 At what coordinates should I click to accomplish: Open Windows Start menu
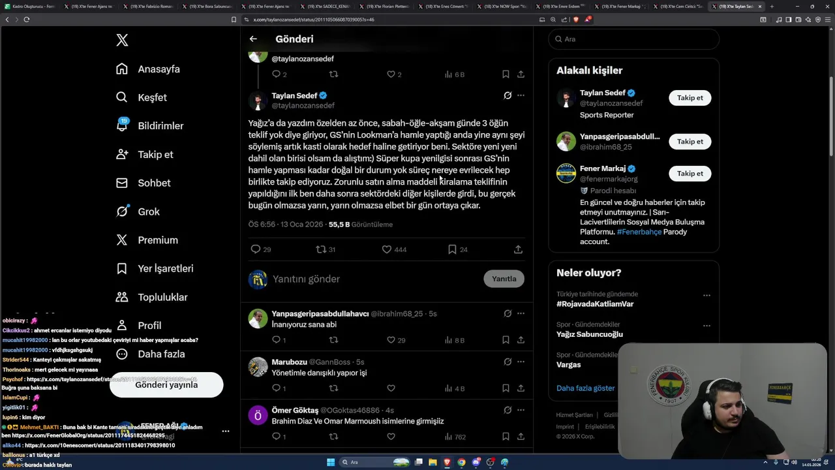331,462
